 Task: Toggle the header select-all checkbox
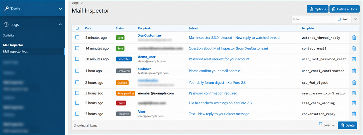click(77, 28)
